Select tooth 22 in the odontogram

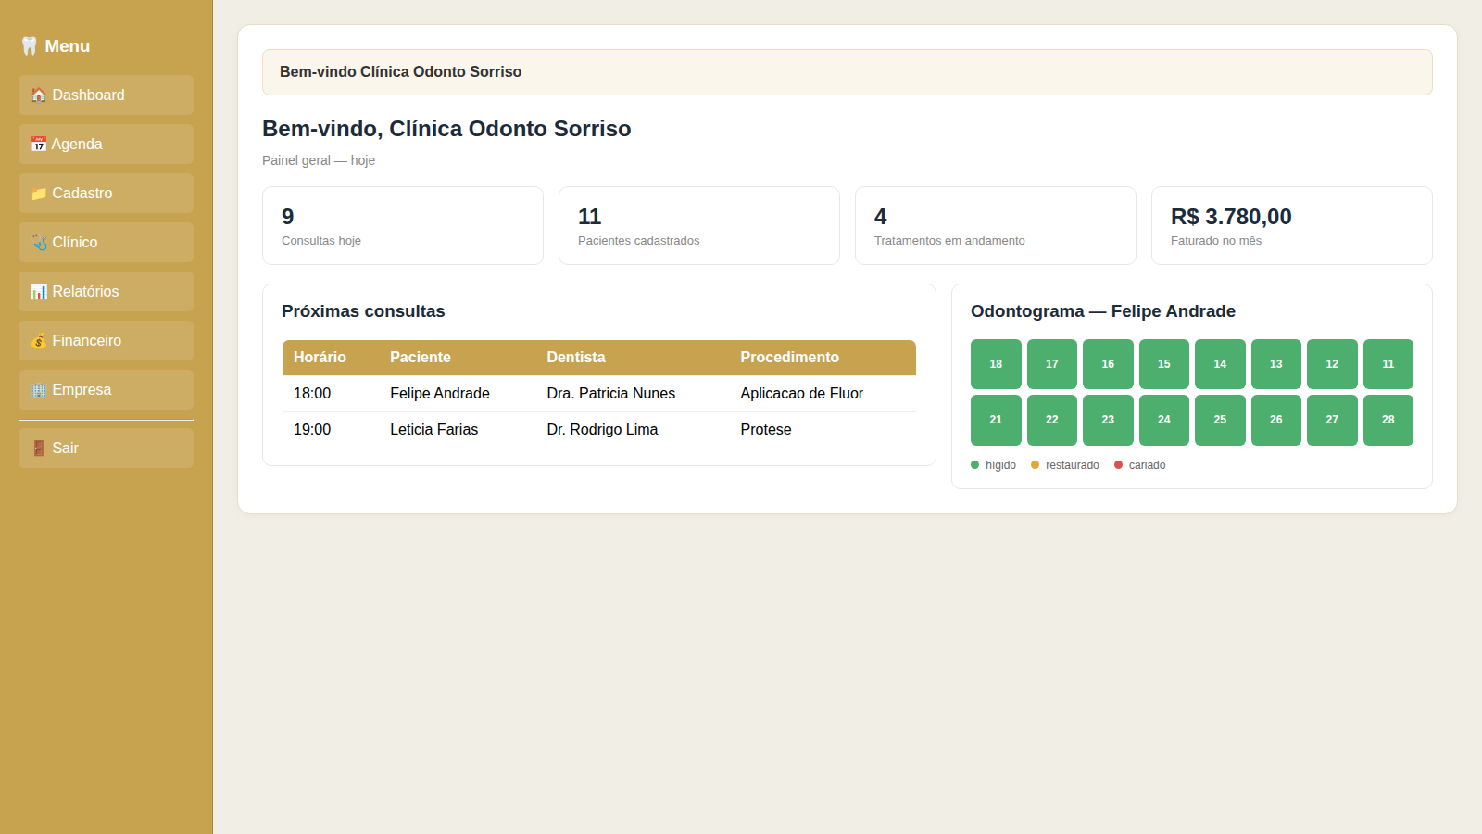1052,420
